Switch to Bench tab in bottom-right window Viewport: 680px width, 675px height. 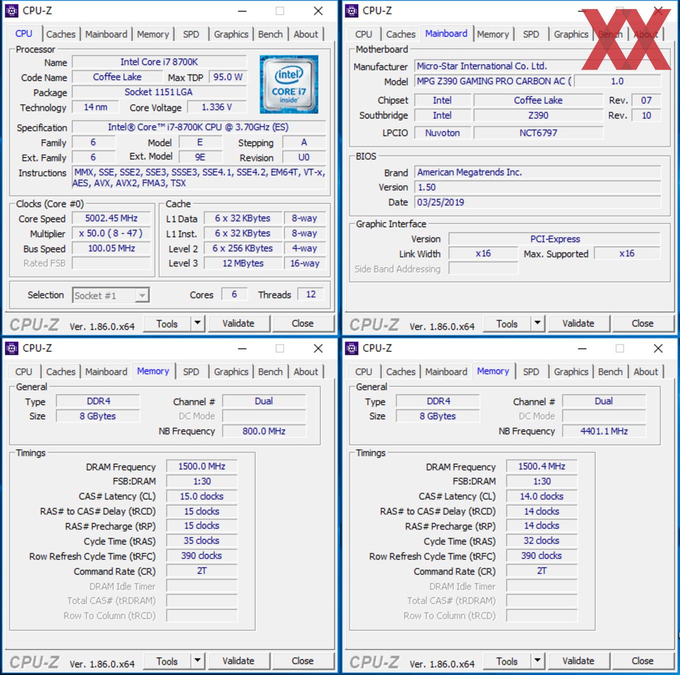pos(610,371)
